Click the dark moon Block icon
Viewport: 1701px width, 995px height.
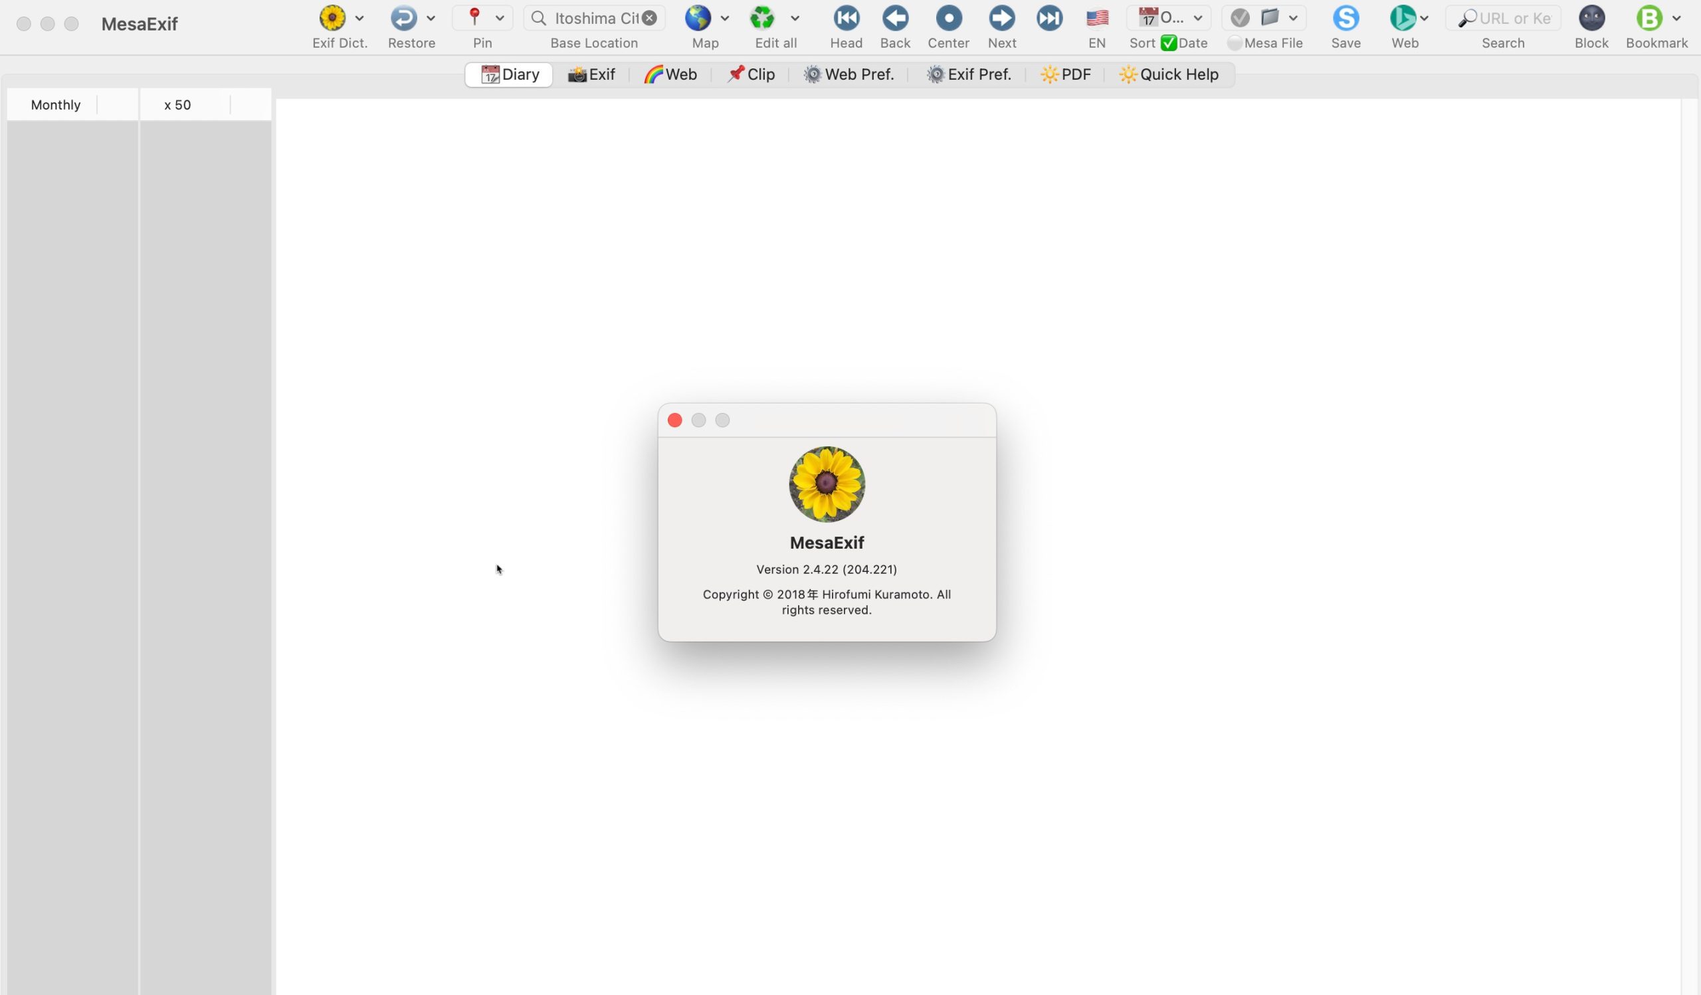click(x=1591, y=18)
